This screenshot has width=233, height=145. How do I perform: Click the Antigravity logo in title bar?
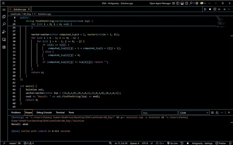click(3, 3)
